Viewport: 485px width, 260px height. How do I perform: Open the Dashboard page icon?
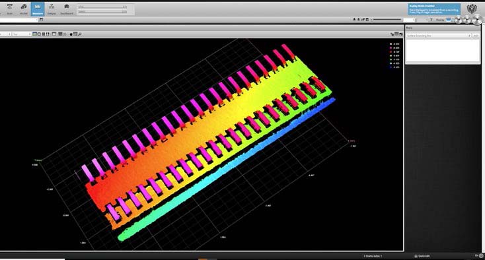(x=67, y=9)
